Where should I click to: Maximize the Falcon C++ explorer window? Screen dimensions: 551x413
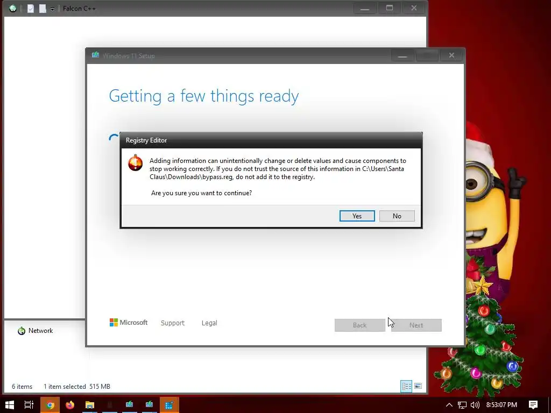click(x=390, y=8)
